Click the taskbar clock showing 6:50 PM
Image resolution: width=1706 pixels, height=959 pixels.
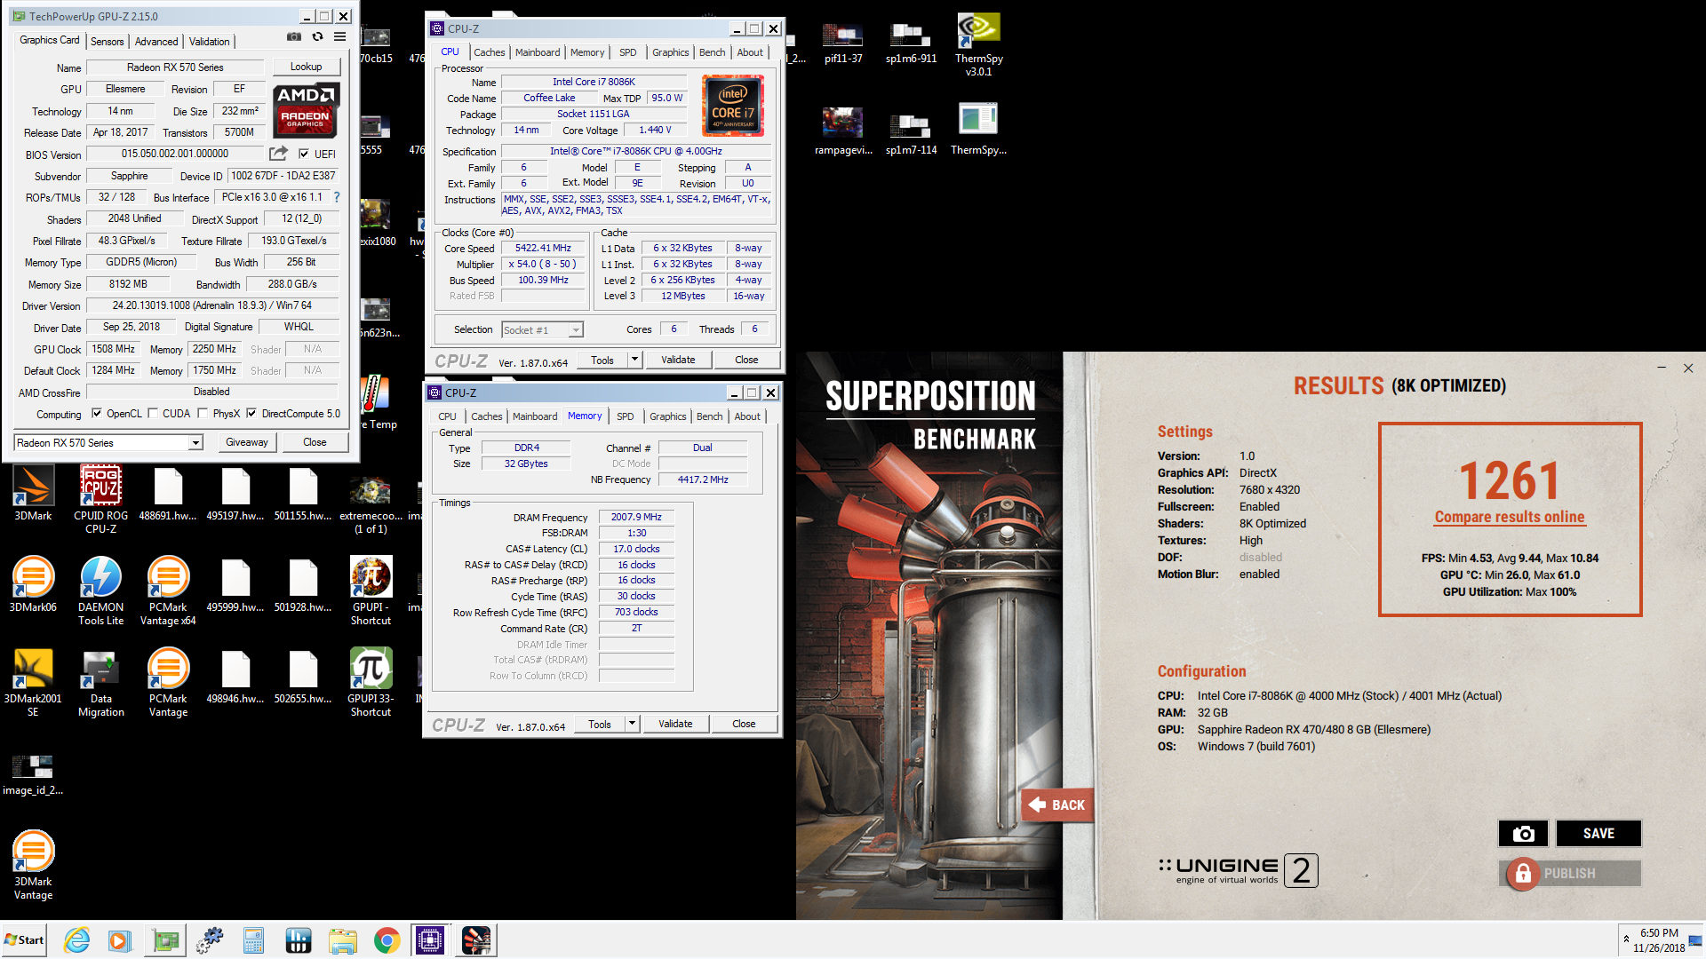pos(1658,939)
